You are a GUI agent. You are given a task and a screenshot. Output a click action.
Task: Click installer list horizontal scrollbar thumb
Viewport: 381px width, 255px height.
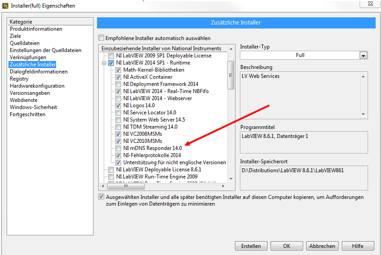click(126, 186)
